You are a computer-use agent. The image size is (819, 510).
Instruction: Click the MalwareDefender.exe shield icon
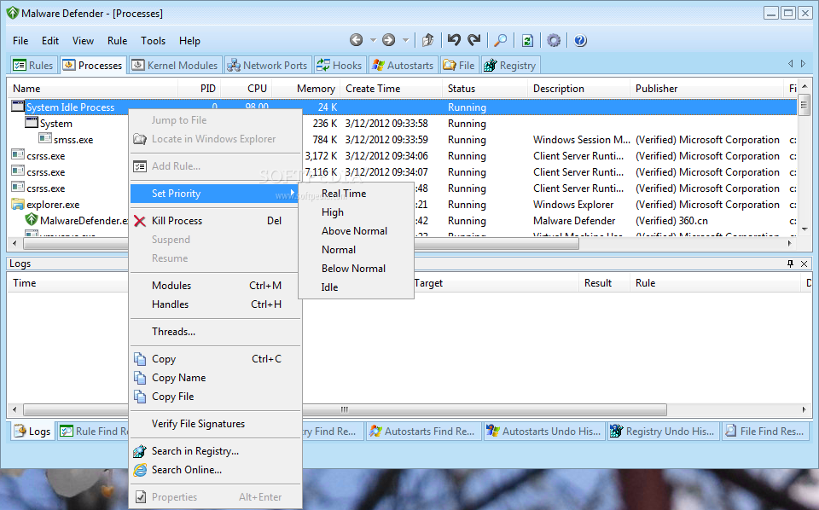click(x=32, y=220)
